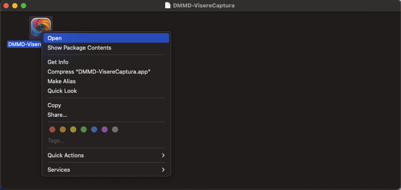
Task: Select the gray tag color dot
Action: coord(115,129)
